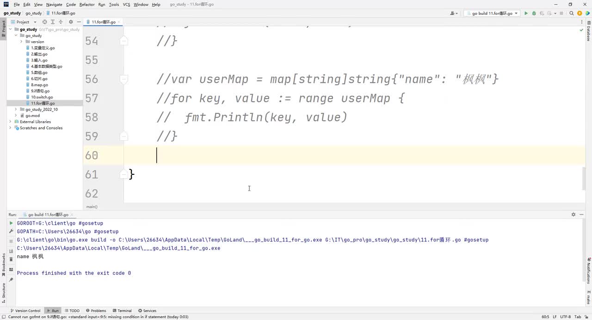The height and width of the screenshot is (320, 592).
Task: Close the 11.for循环.go editor tab
Action: (119, 22)
